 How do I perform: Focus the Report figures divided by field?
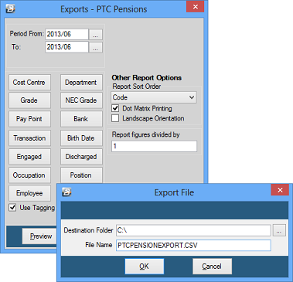[x=154, y=146]
